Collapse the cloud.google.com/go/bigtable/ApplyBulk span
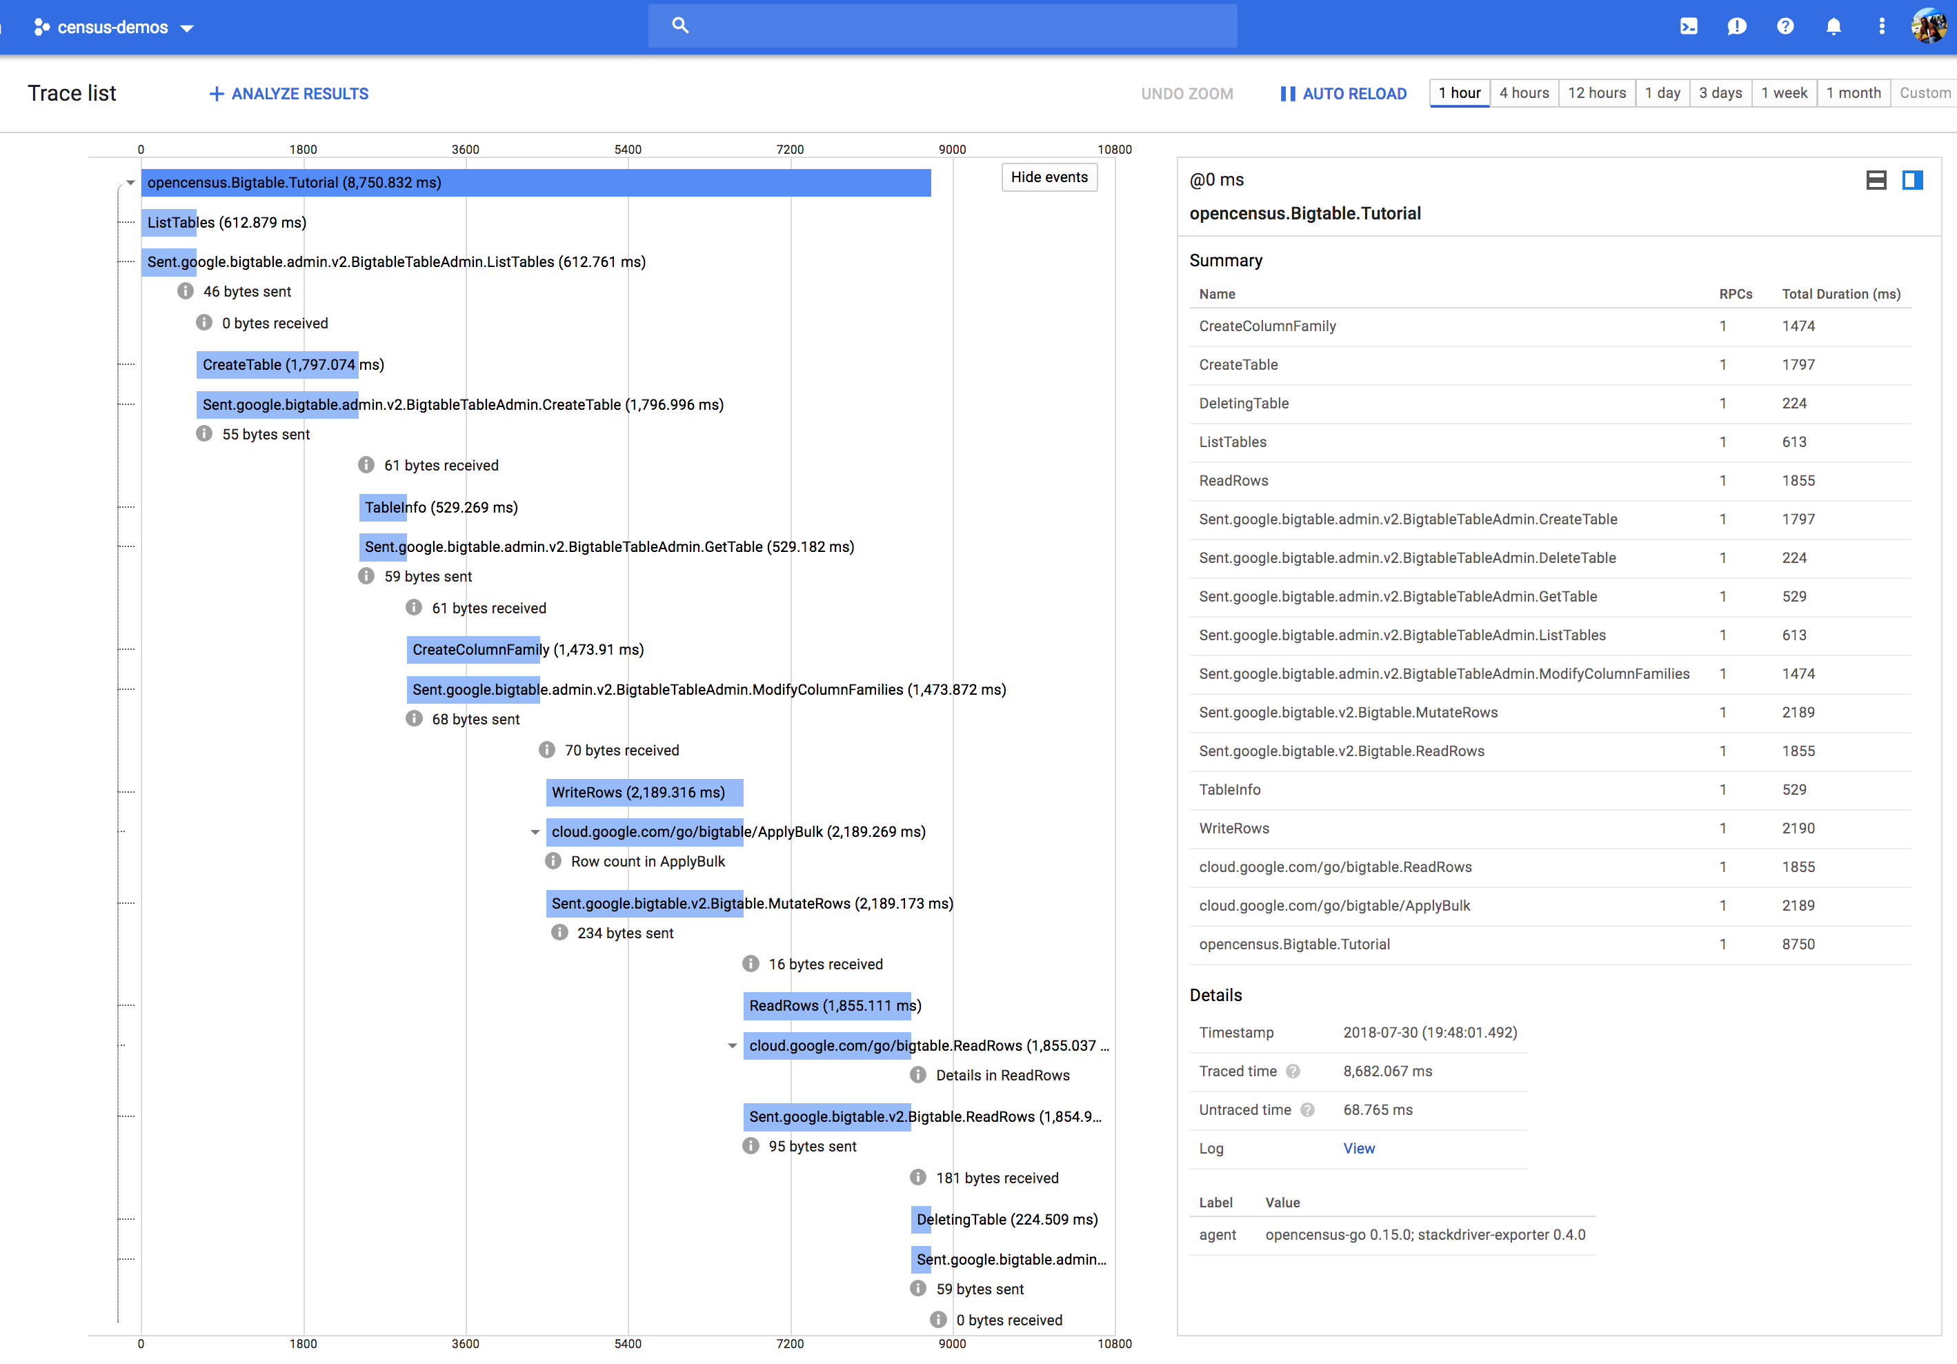1957x1364 pixels. tap(535, 832)
